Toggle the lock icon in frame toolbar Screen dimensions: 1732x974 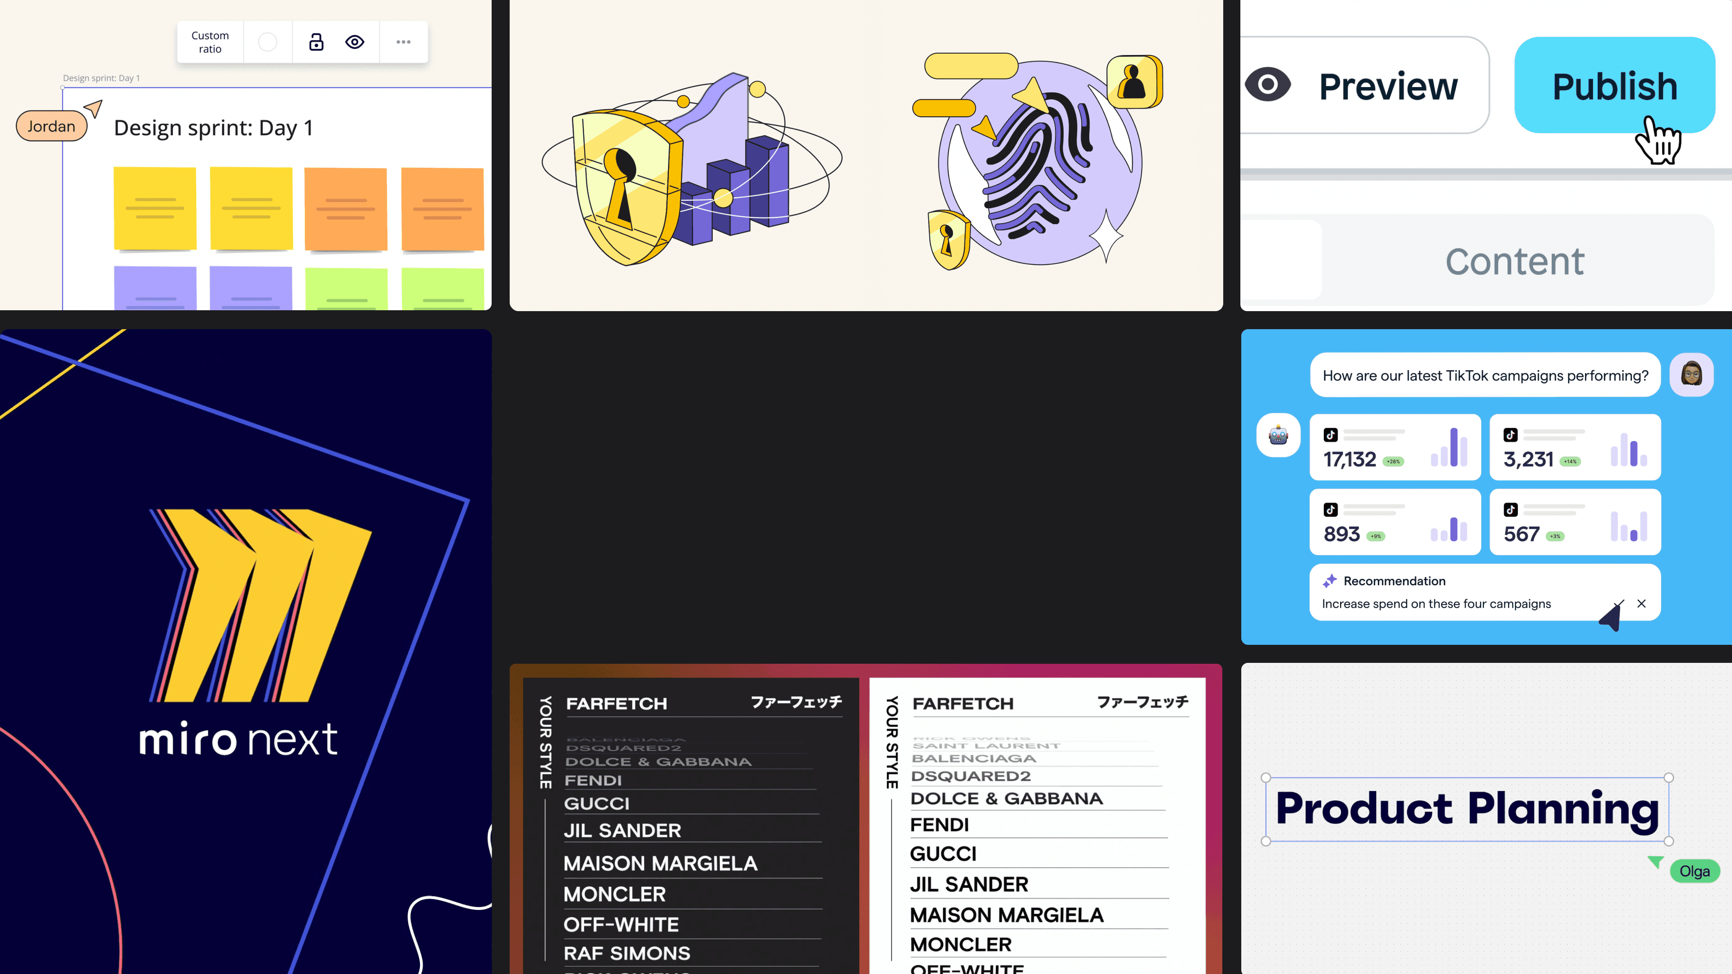tap(316, 42)
